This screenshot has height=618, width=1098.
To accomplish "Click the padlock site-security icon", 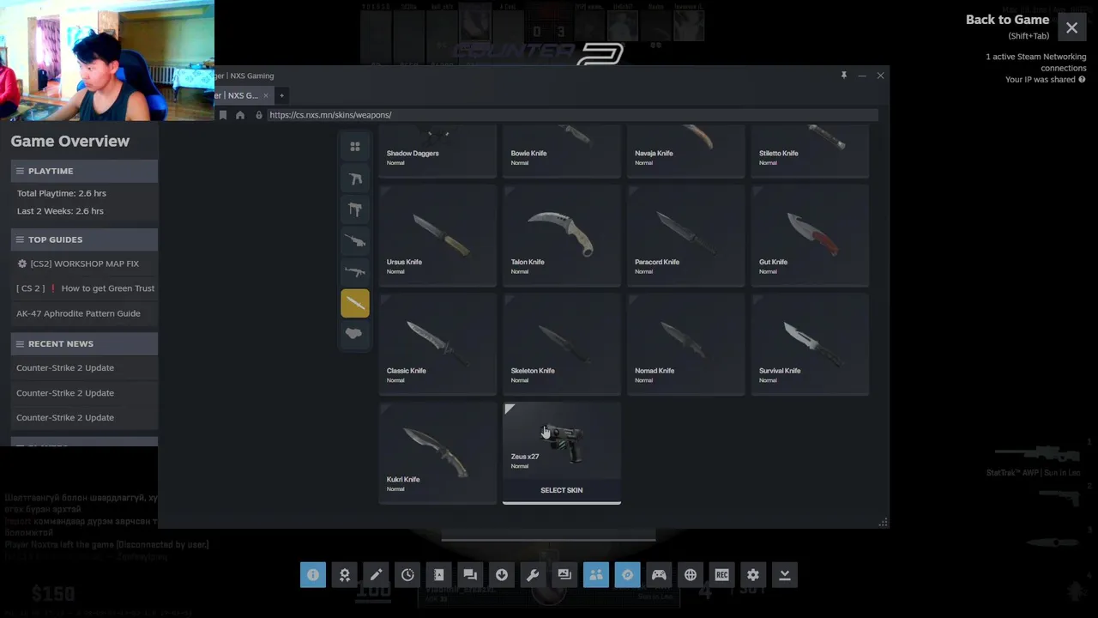I will tap(259, 115).
